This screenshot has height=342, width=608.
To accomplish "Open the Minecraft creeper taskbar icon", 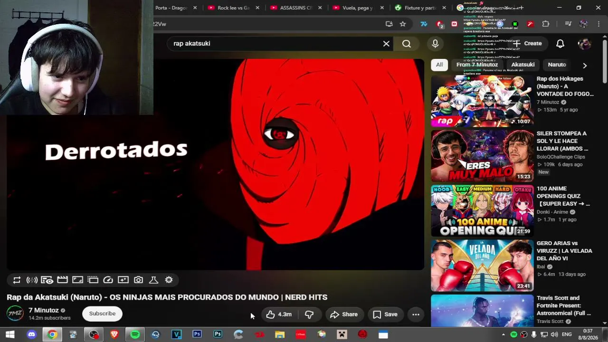I will (342, 335).
